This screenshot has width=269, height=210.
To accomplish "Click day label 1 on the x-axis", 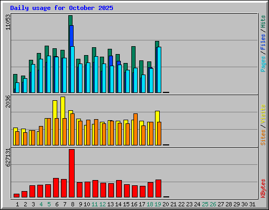I will click(17, 204).
